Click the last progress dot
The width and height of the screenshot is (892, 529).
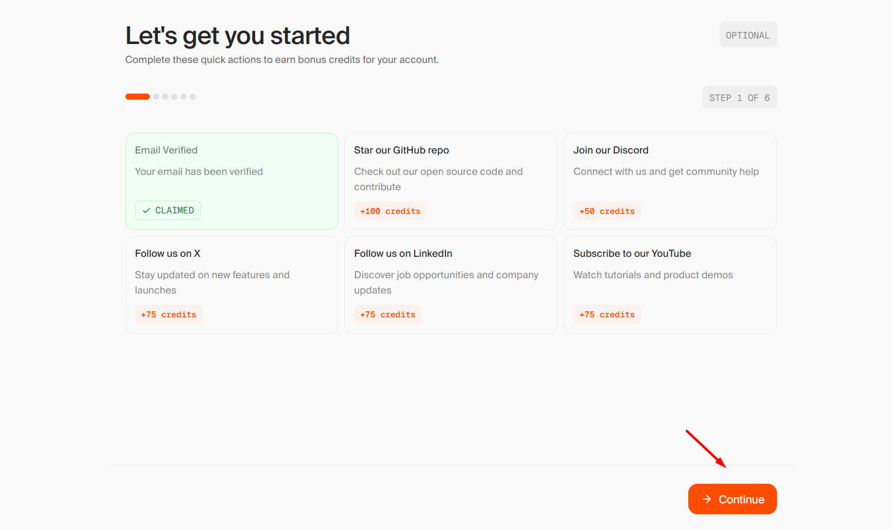click(193, 97)
